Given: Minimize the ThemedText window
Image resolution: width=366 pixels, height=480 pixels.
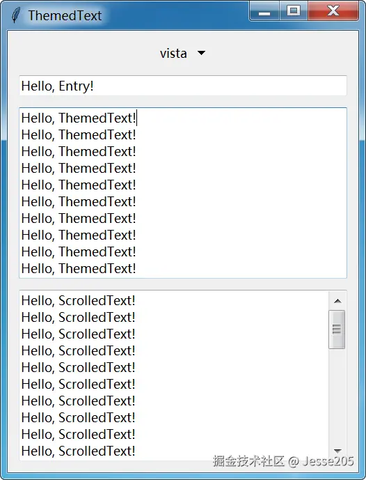Looking at the screenshot, I should (264, 11).
